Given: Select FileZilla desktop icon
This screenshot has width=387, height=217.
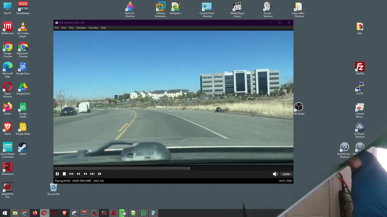Looking at the screenshot, I should tap(360, 68).
